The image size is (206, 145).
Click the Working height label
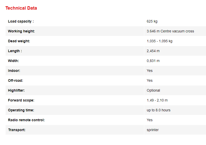point(21,31)
